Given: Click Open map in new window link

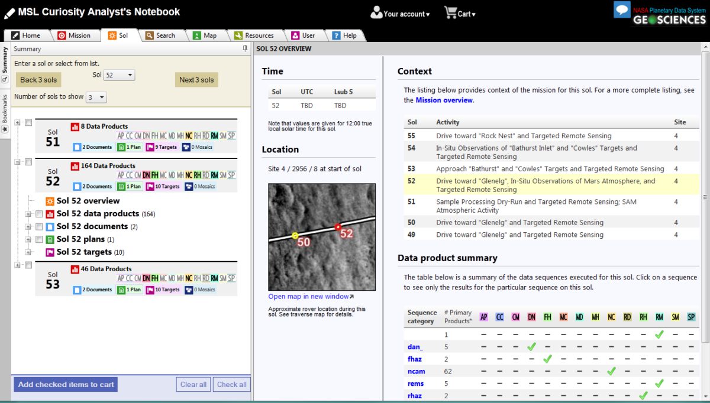Looking at the screenshot, I should point(311,297).
